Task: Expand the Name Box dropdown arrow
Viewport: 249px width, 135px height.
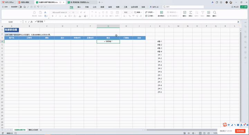Action: [21, 22]
